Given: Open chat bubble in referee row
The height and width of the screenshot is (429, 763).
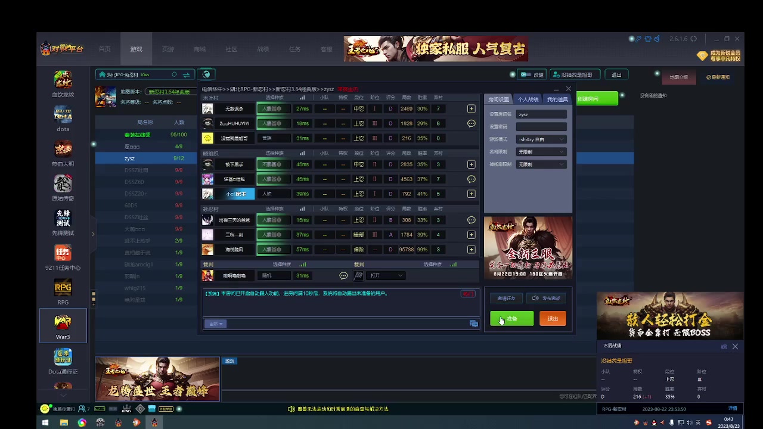Looking at the screenshot, I should pyautogui.click(x=343, y=275).
